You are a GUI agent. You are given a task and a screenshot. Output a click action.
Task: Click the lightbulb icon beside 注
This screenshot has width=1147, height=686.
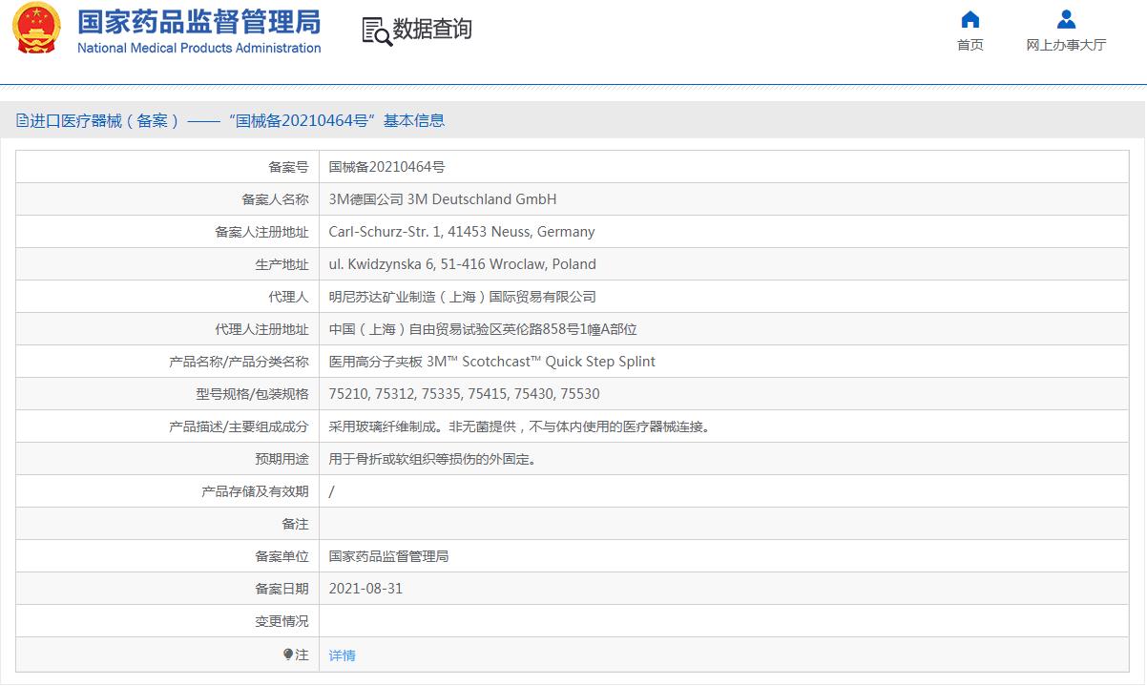point(288,655)
